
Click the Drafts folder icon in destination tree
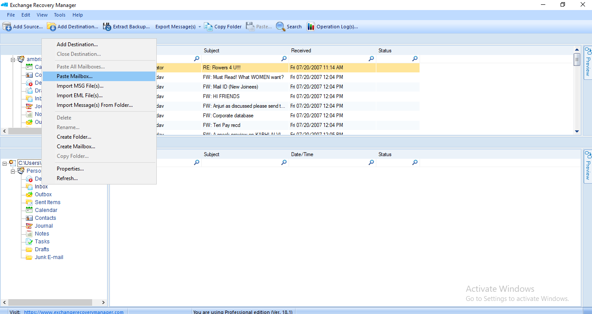pyautogui.click(x=29, y=249)
